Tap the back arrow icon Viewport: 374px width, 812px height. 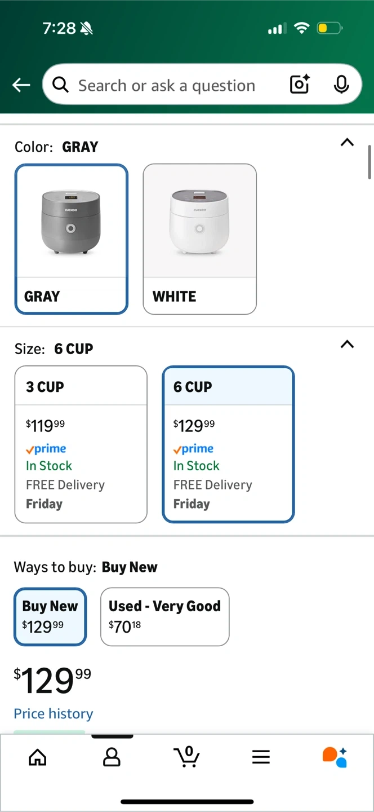pyautogui.click(x=21, y=85)
